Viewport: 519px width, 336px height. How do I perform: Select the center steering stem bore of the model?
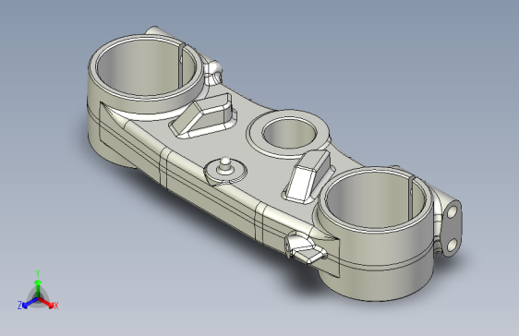(x=289, y=133)
